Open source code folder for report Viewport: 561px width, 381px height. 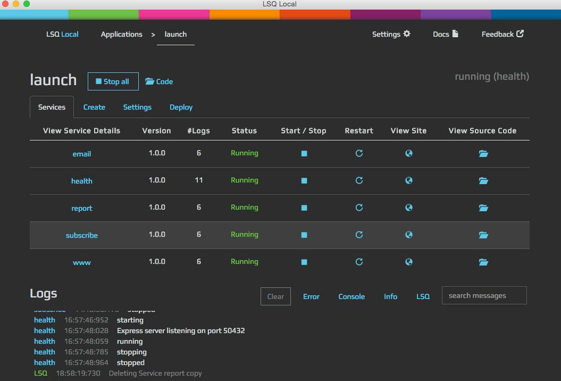[483, 208]
